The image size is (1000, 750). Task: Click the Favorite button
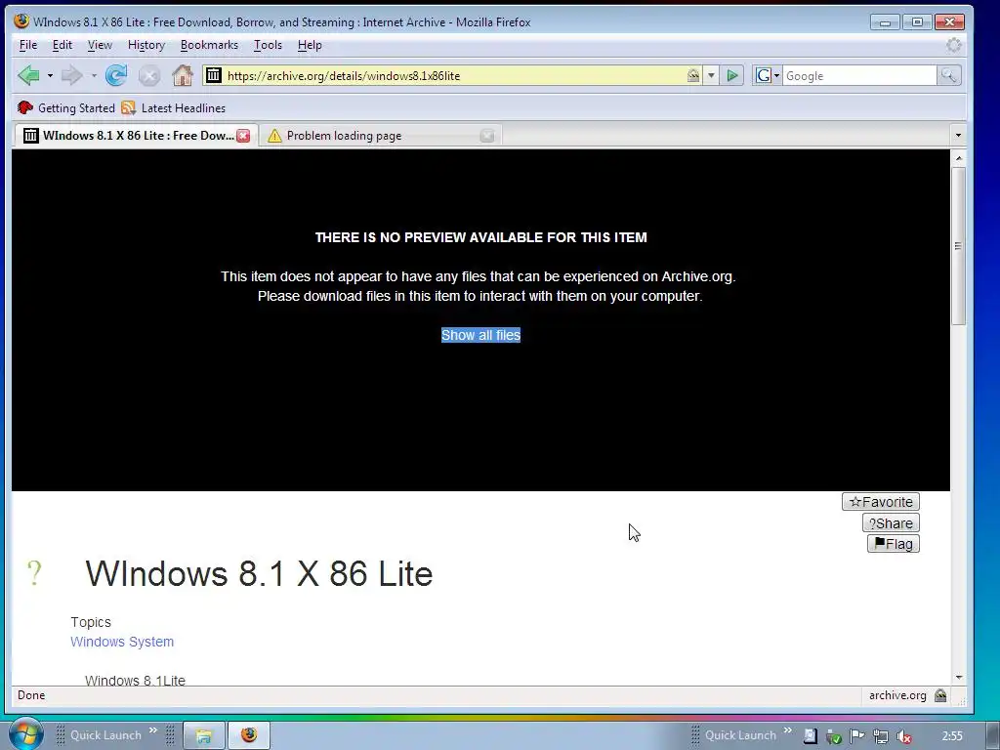(x=881, y=502)
